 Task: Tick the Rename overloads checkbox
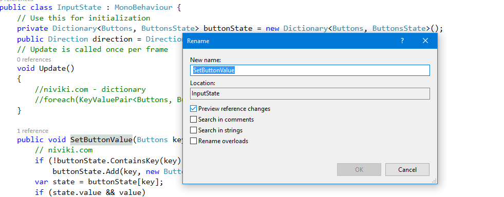pyautogui.click(x=194, y=141)
